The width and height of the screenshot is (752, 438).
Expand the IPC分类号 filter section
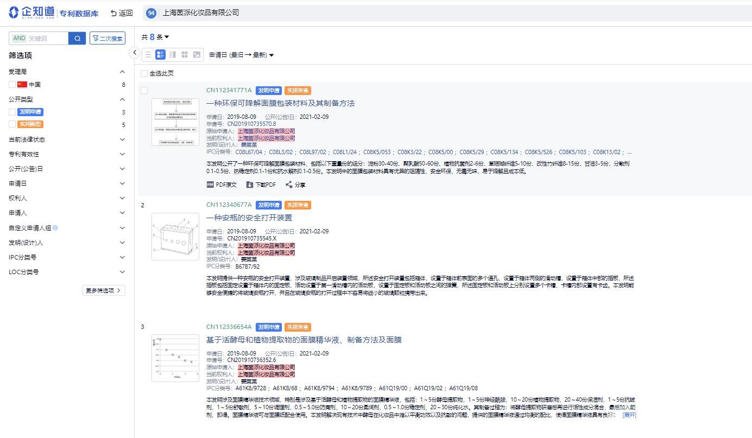pyautogui.click(x=122, y=257)
